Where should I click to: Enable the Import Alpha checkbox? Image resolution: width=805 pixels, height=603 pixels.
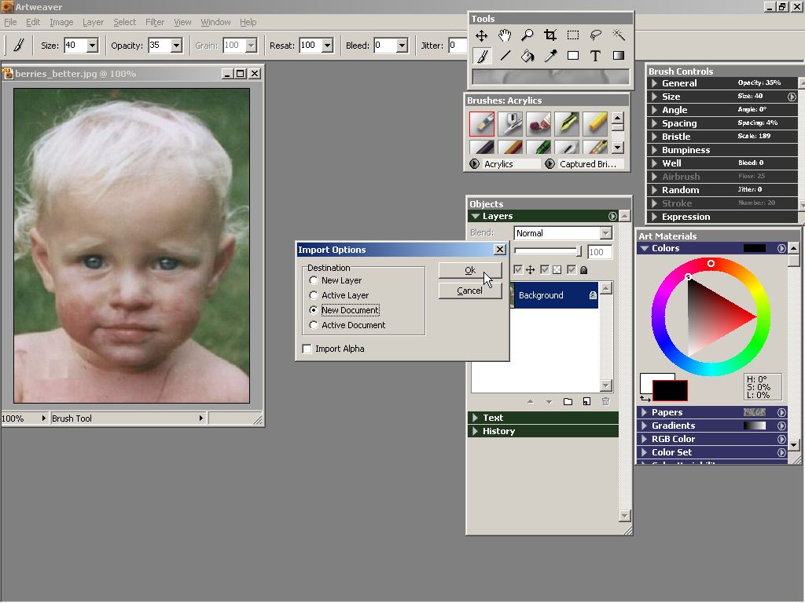(x=307, y=349)
